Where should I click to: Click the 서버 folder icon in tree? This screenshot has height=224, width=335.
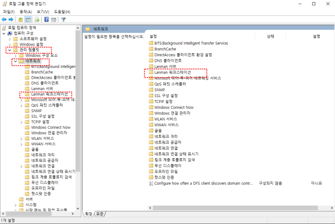21,199
